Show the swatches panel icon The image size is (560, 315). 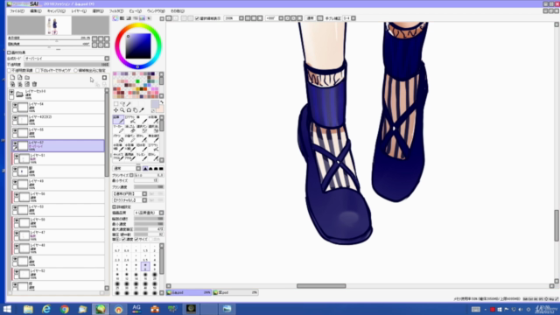(x=142, y=18)
